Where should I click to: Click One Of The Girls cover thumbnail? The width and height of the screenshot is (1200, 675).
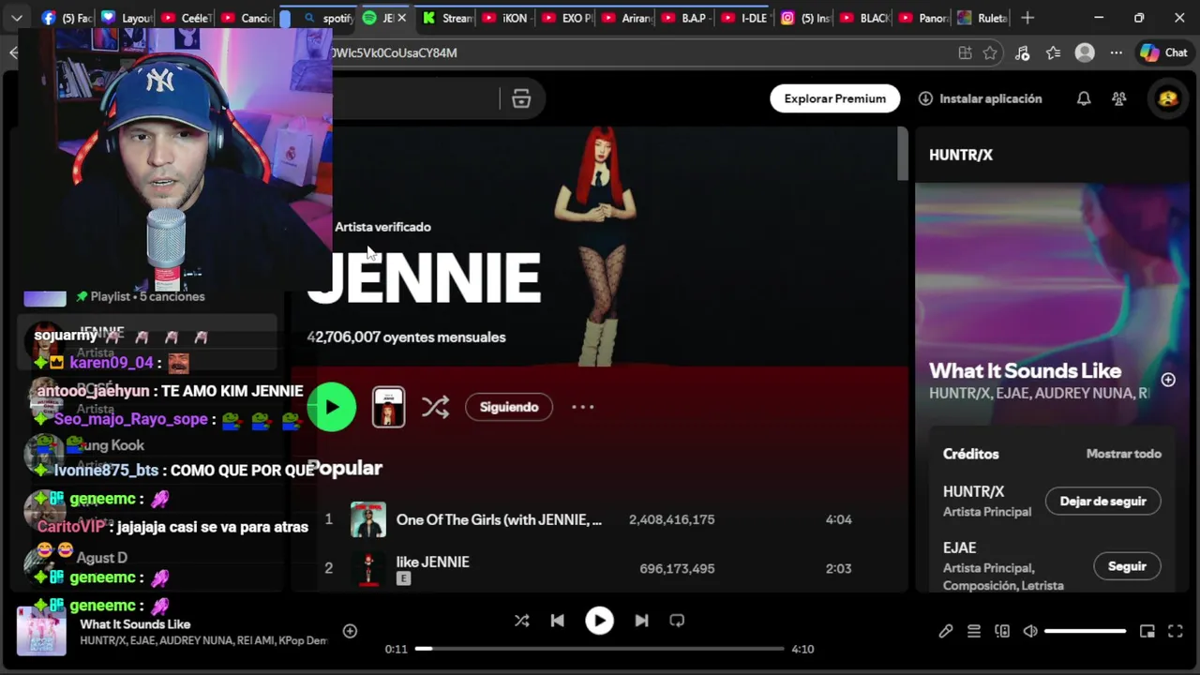coord(368,519)
